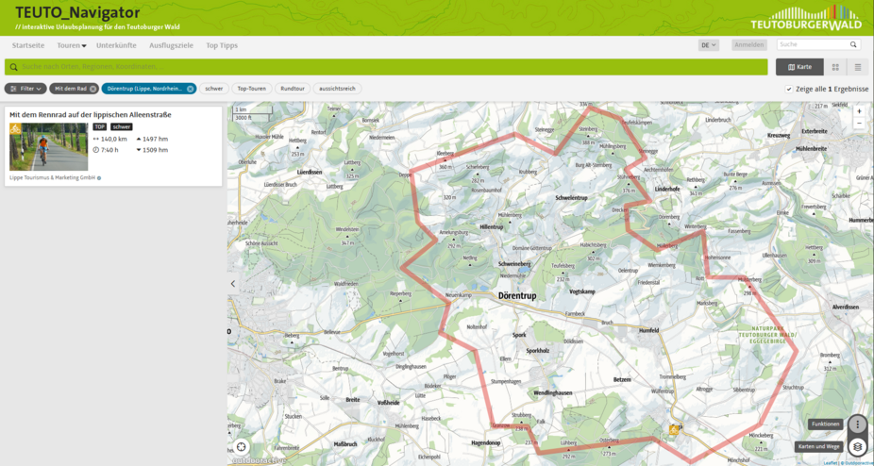Screen dimensions: 874x466
Task: Open the Funktionen three-dots map menu
Action: (x=856, y=424)
